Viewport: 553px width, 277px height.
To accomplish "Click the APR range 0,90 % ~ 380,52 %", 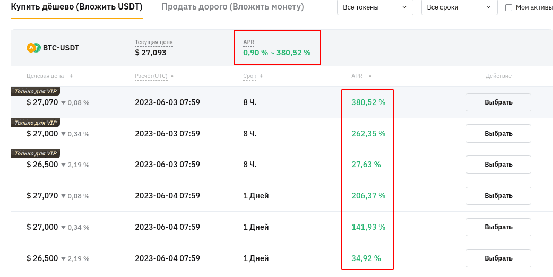I will [277, 53].
